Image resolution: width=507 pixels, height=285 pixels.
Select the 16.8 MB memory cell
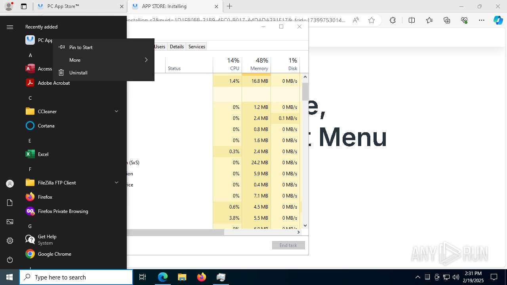256,81
